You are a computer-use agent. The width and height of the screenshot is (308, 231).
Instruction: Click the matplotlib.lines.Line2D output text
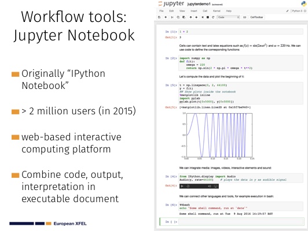[x=215, y=107]
